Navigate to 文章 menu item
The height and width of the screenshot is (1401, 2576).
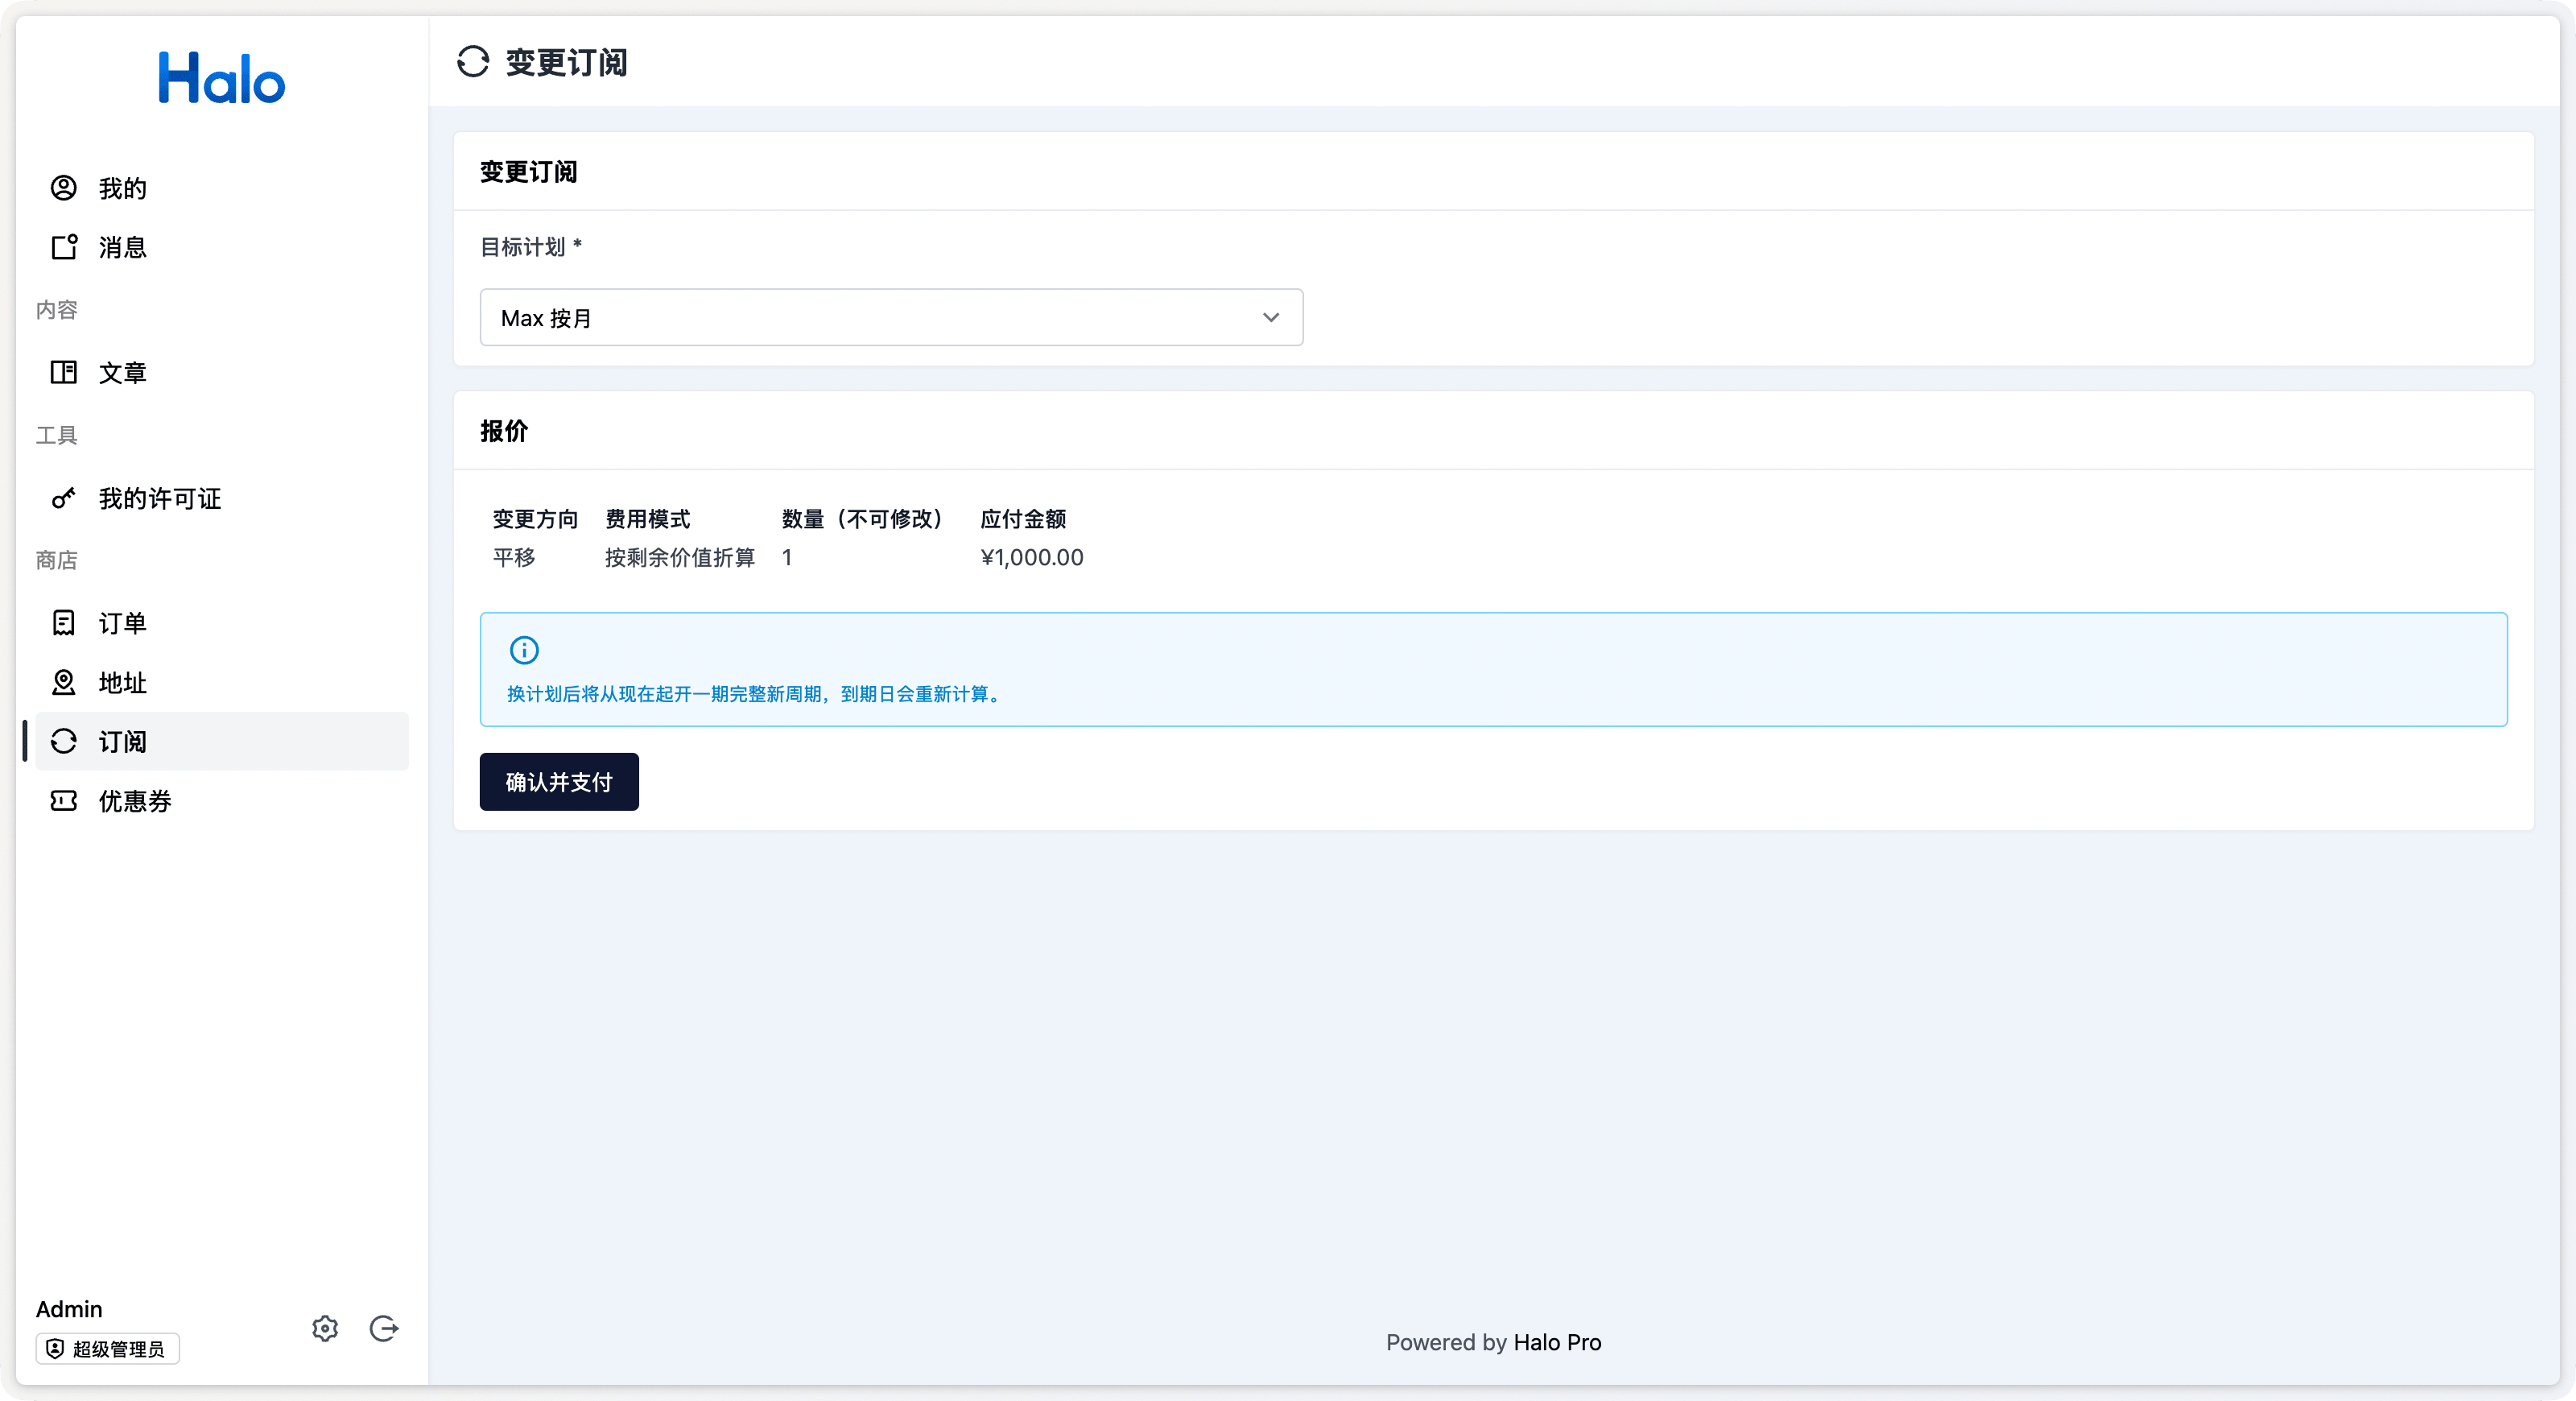tap(222, 373)
